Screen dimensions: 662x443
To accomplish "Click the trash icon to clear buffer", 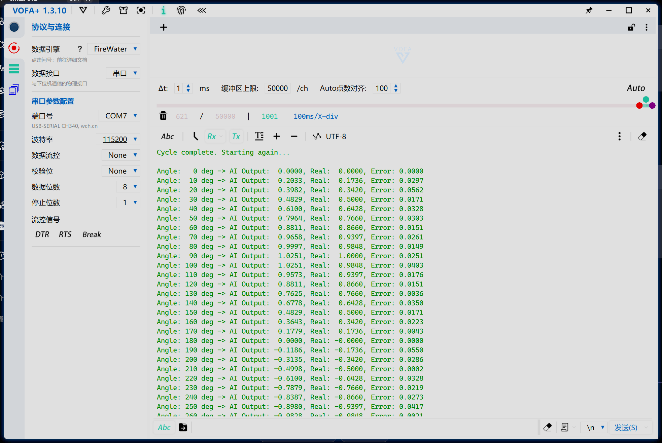I will tap(163, 116).
